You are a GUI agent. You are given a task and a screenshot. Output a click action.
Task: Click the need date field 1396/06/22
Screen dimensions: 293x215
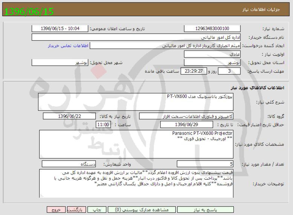click(x=69, y=116)
